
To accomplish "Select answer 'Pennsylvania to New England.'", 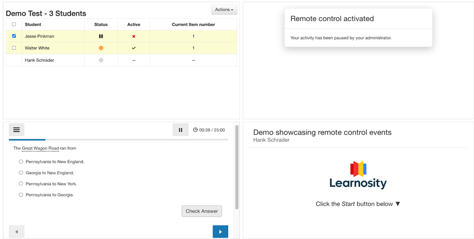I will pos(21,162).
